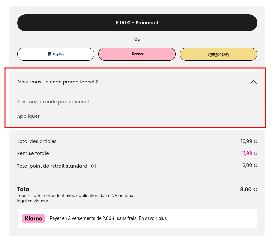Select the Amazon Pay checkout button
The image size is (275, 244).
coord(218,54)
